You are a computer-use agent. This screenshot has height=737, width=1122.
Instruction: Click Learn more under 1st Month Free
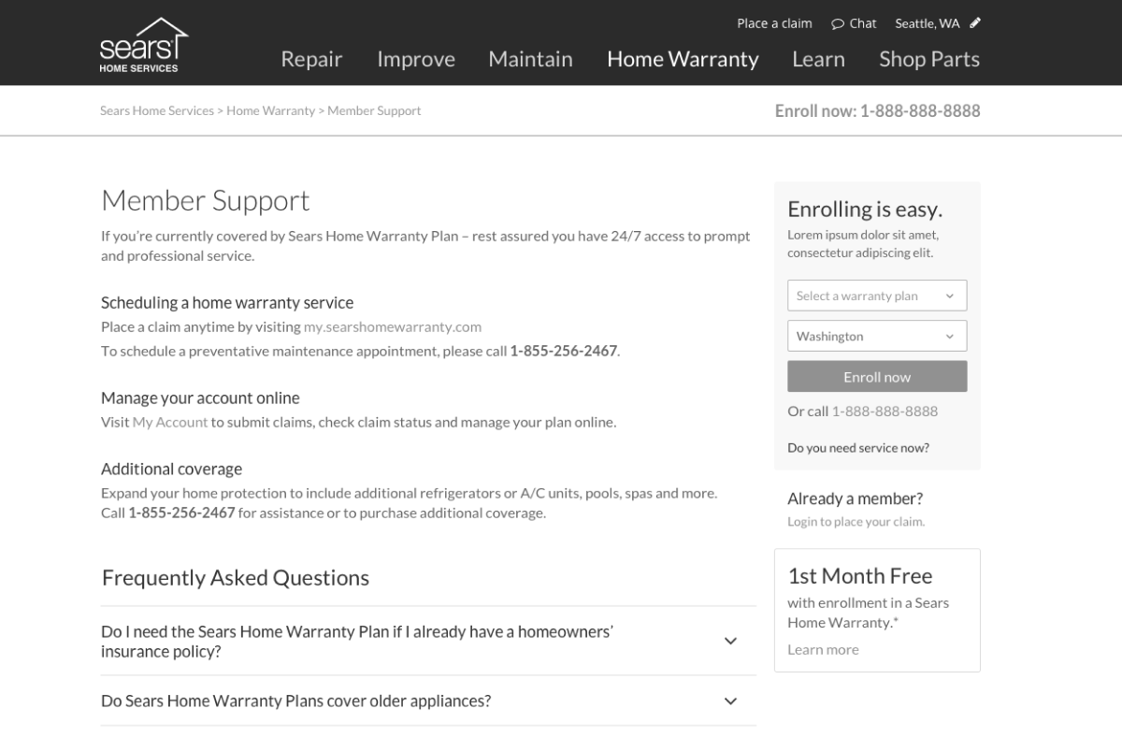[x=823, y=649]
